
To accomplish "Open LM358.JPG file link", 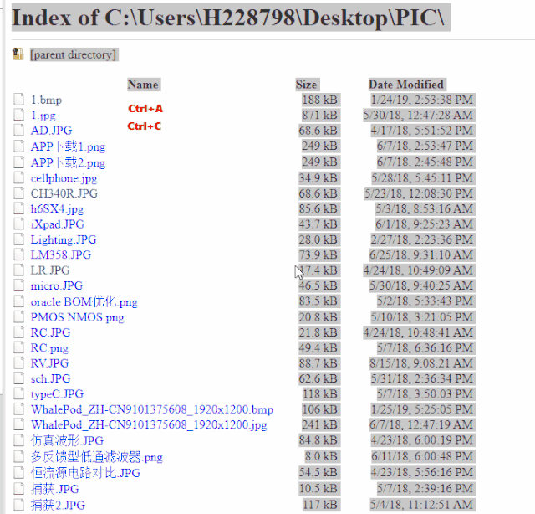I will pyautogui.click(x=61, y=255).
